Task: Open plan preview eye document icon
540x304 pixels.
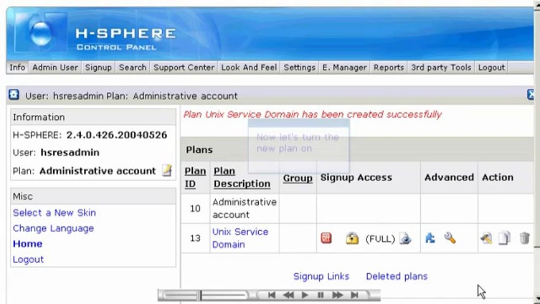Action: coord(405,239)
